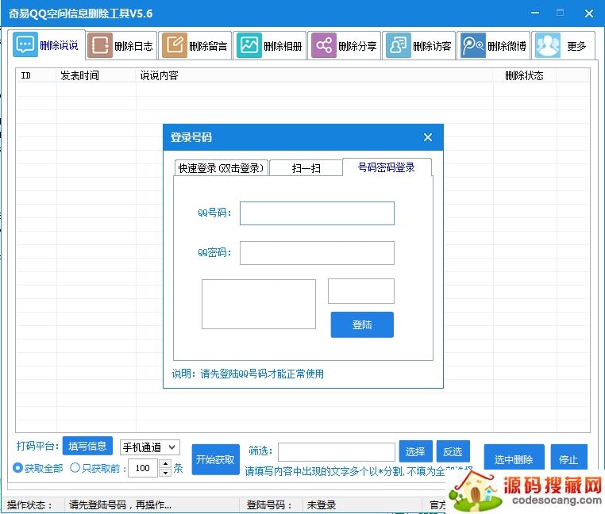
Task: Switch to the 删除日志 tab label
Action: tap(133, 46)
